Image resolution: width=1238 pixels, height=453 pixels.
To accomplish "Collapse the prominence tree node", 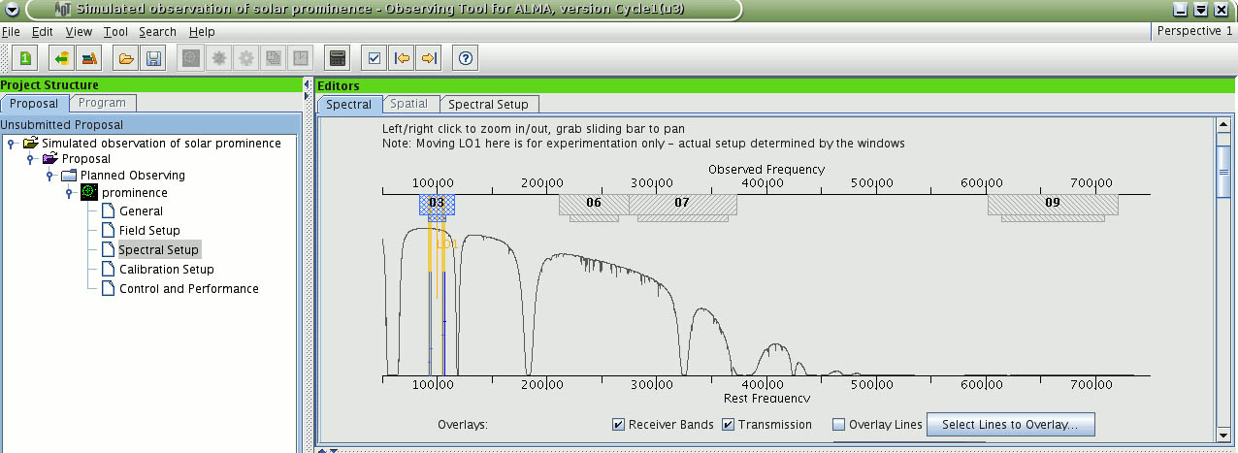I will point(69,192).
